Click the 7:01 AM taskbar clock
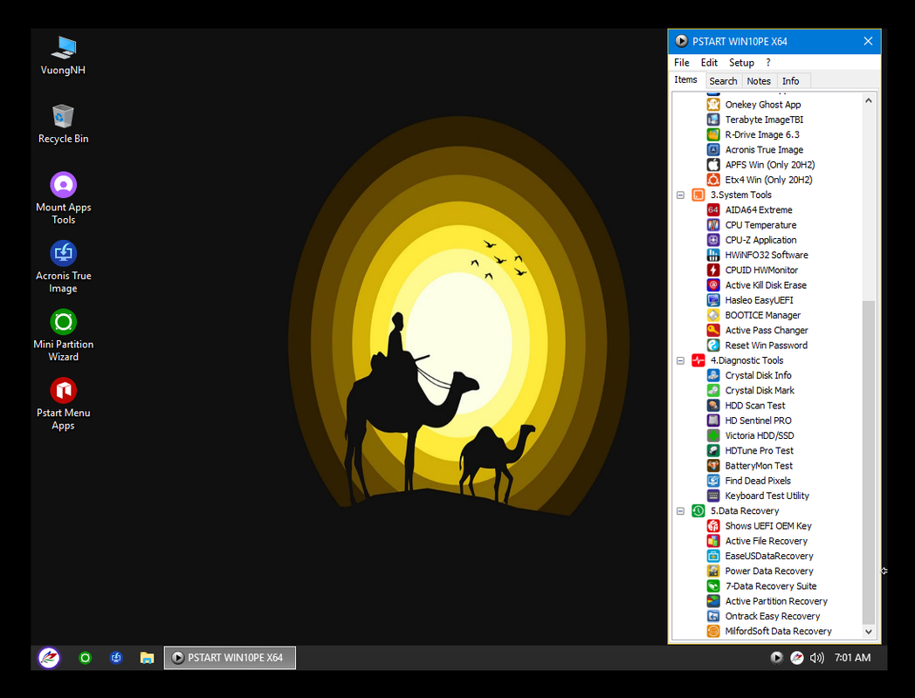915x698 pixels. [x=852, y=658]
